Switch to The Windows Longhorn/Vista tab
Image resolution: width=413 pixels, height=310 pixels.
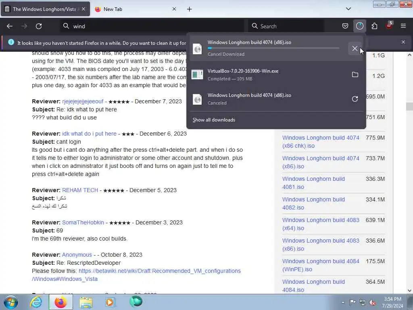45,9
